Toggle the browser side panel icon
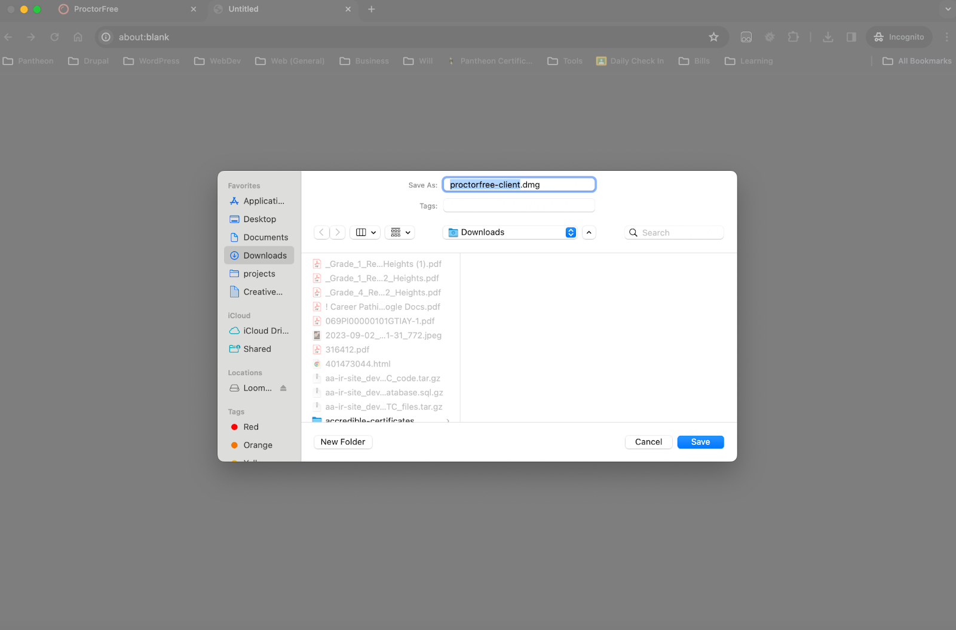Image resolution: width=956 pixels, height=630 pixels. 851,37
